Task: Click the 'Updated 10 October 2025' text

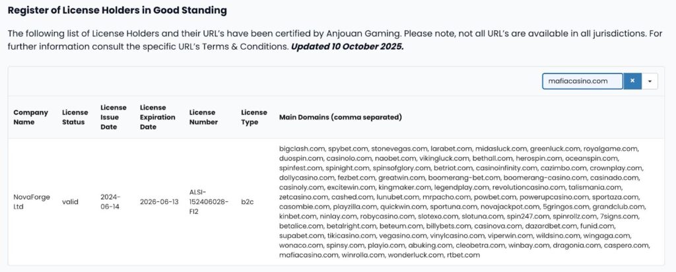Action: (347, 48)
